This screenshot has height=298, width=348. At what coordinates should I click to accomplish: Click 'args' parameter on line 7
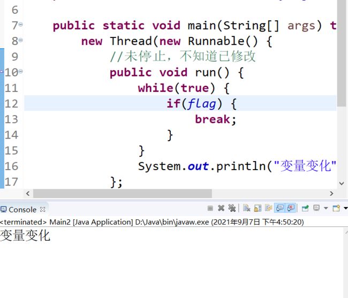click(301, 26)
